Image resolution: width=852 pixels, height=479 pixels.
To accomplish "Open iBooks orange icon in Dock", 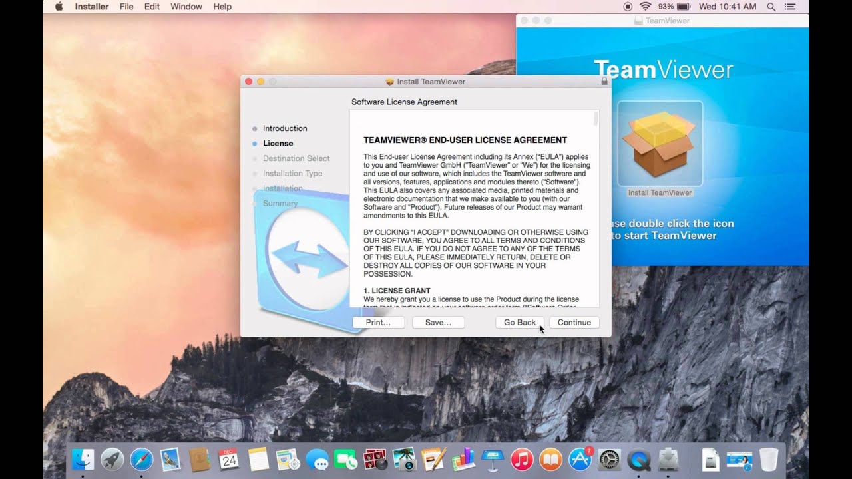I will (551, 459).
